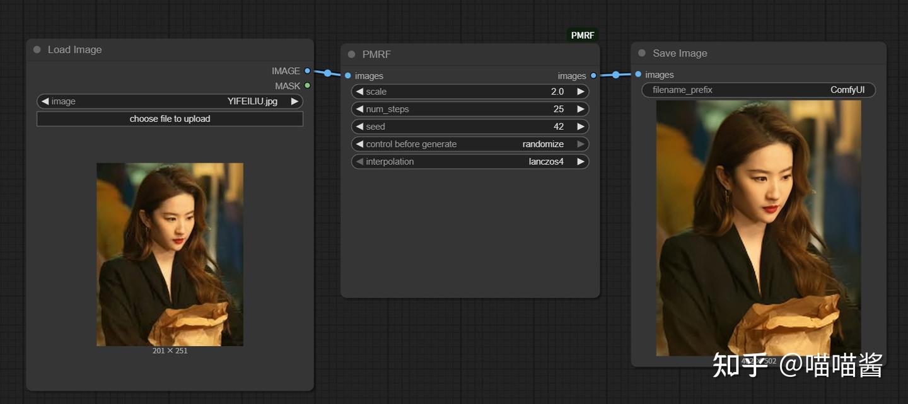The height and width of the screenshot is (404, 908).
Task: Click the PMRF badge above the node
Action: (583, 35)
